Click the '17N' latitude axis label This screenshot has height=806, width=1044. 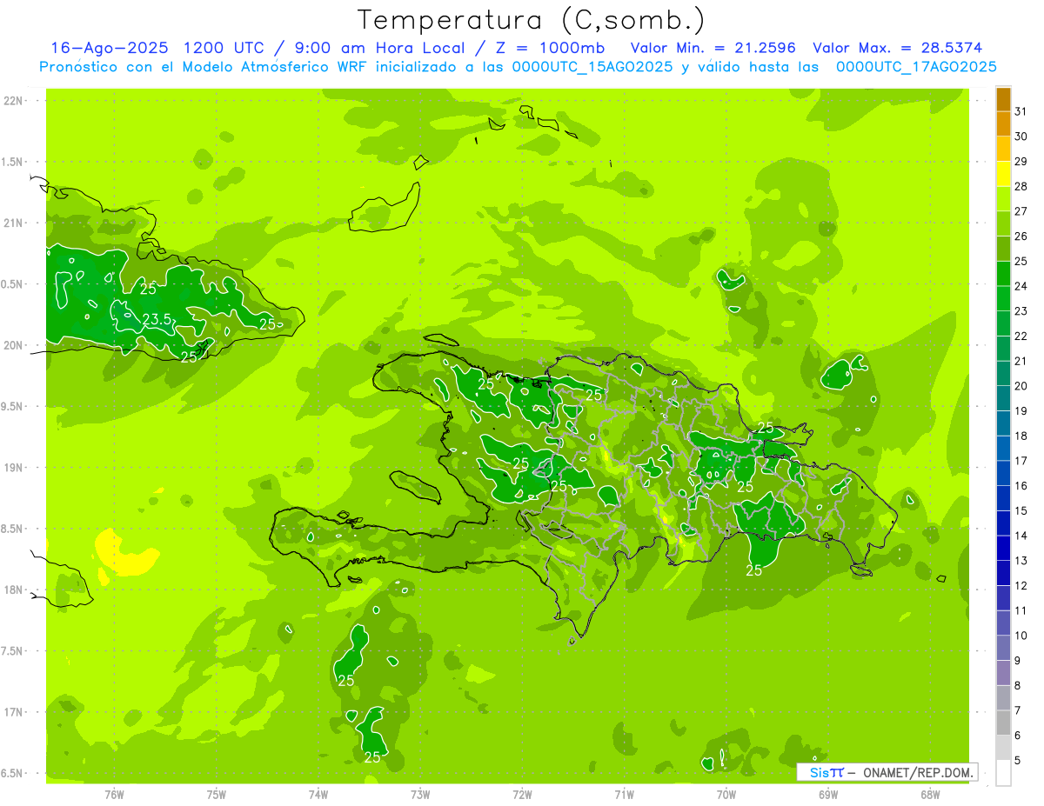(x=14, y=712)
